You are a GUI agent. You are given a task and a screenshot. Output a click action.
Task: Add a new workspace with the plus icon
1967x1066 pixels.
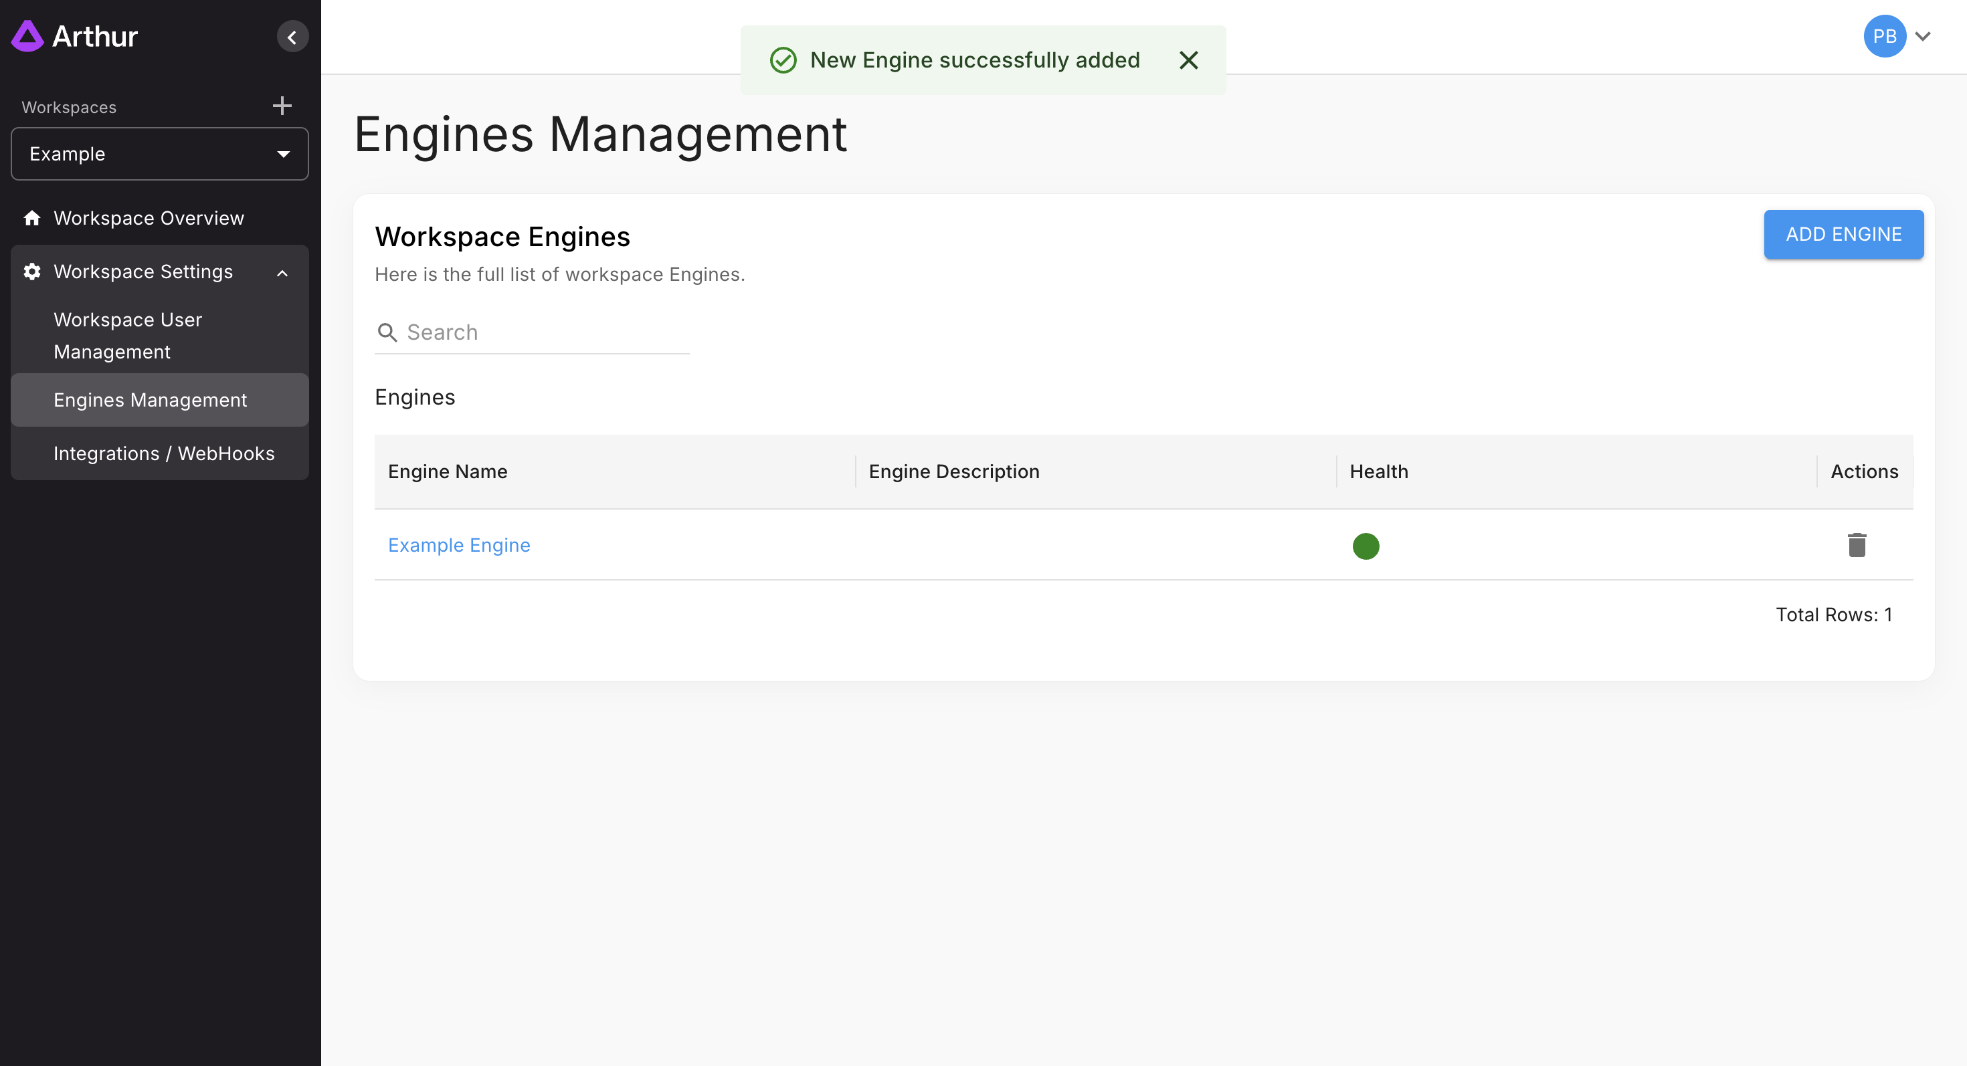[x=282, y=106]
